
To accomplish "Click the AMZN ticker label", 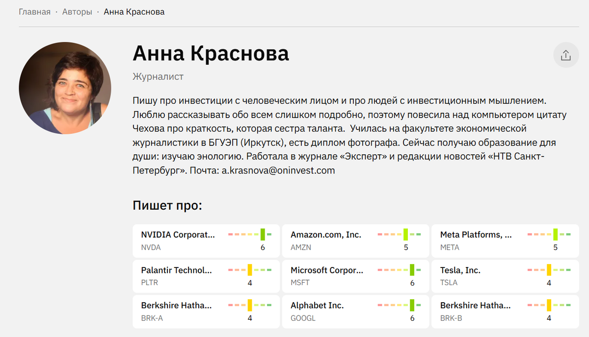I will [x=301, y=247].
